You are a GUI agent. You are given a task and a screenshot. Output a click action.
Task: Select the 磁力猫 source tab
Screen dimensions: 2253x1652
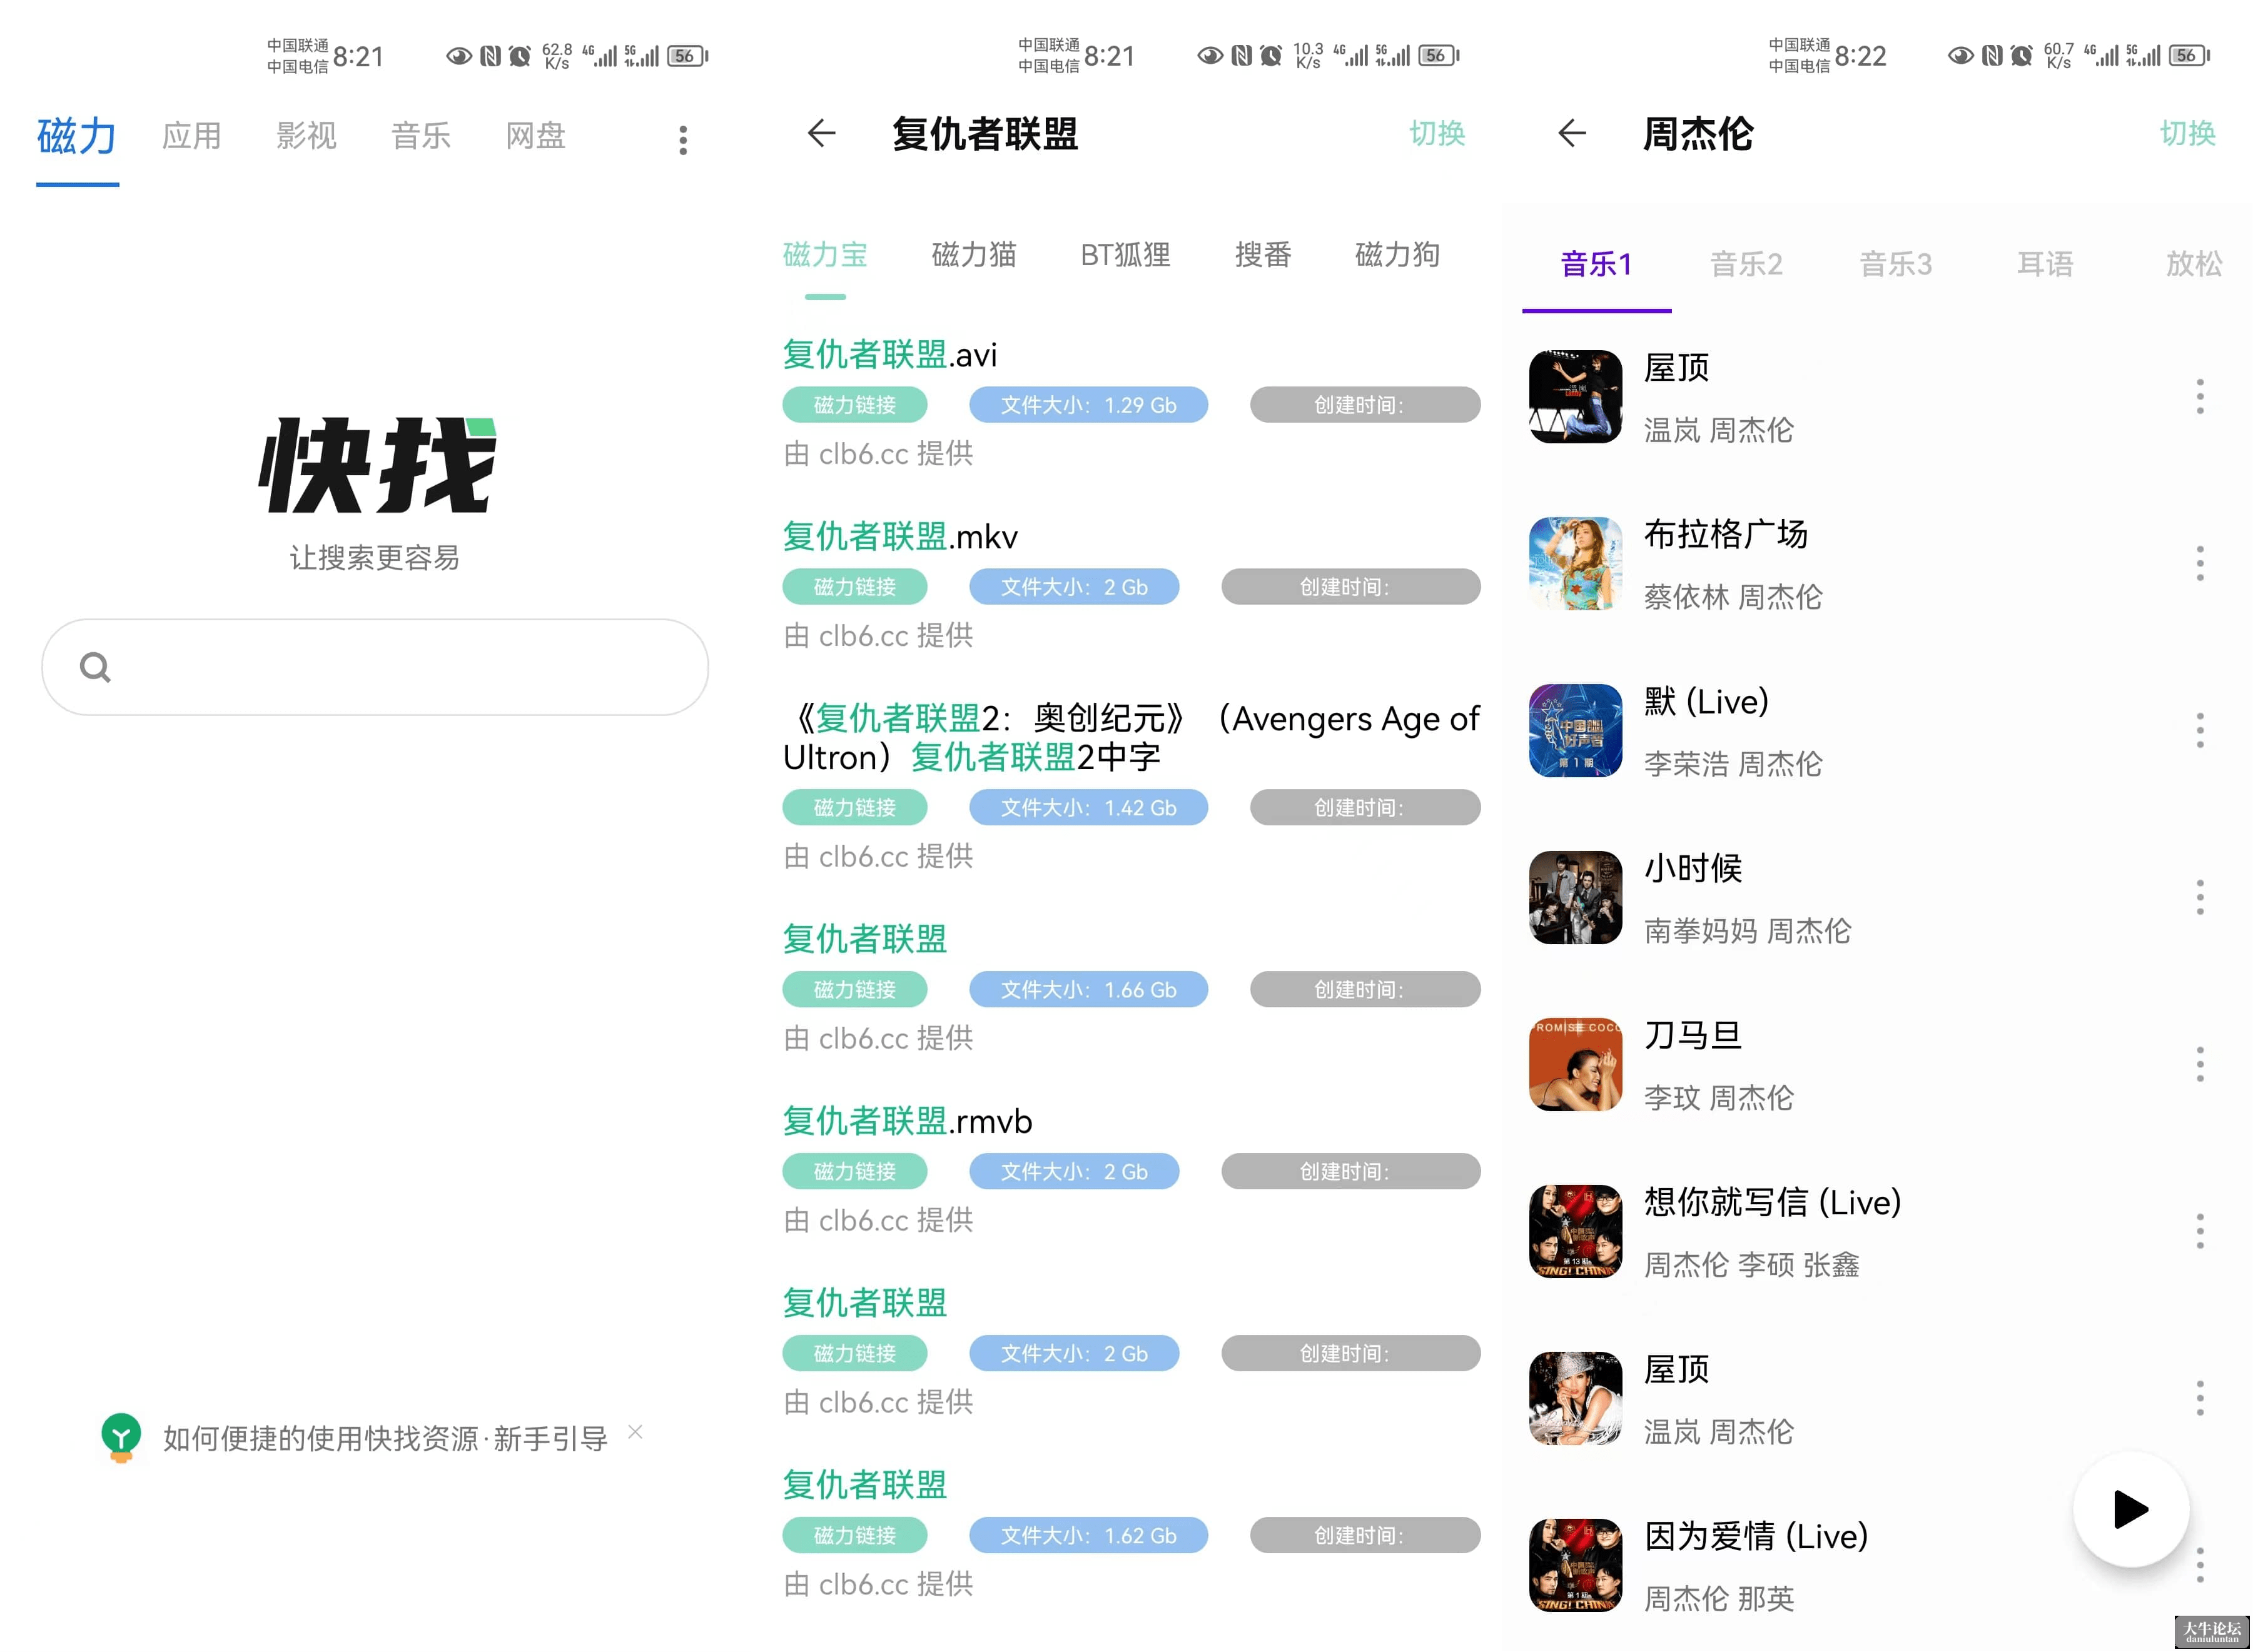coord(973,255)
